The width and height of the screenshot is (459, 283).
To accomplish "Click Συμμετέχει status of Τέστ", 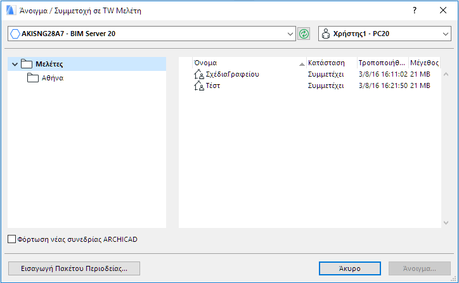I will (x=326, y=85).
